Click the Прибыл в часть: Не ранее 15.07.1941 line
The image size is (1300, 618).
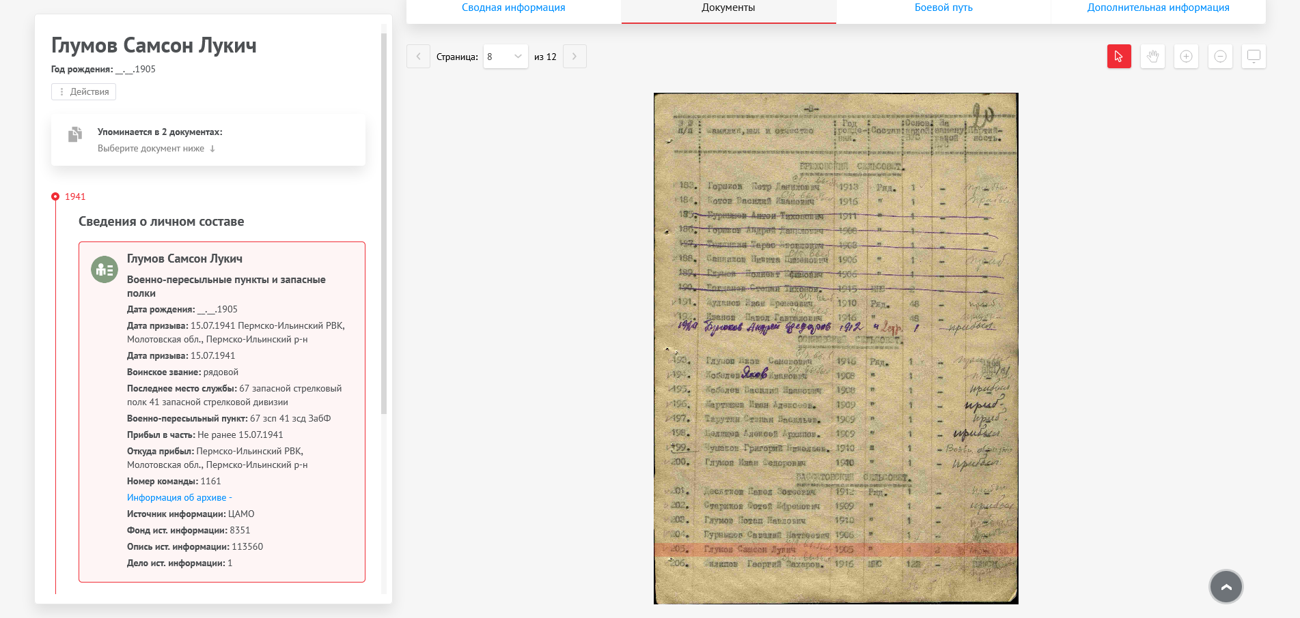pyautogui.click(x=205, y=435)
